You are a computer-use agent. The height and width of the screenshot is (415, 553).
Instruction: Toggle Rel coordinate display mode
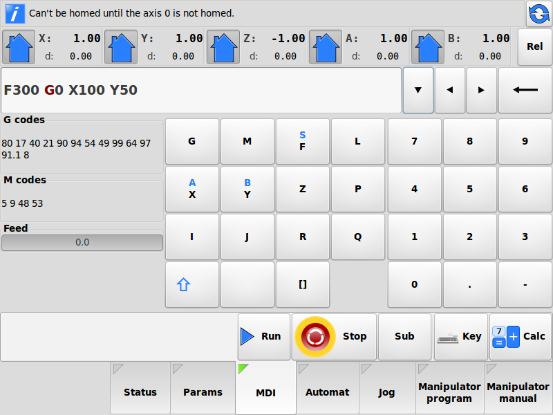[x=534, y=46]
